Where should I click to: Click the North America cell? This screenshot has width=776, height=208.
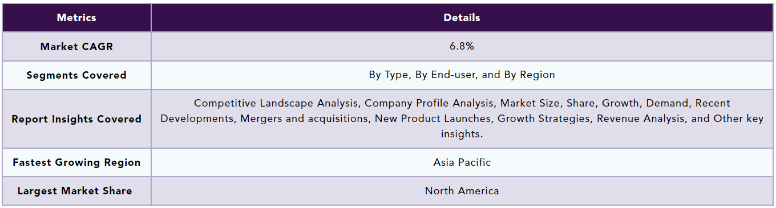point(462,191)
